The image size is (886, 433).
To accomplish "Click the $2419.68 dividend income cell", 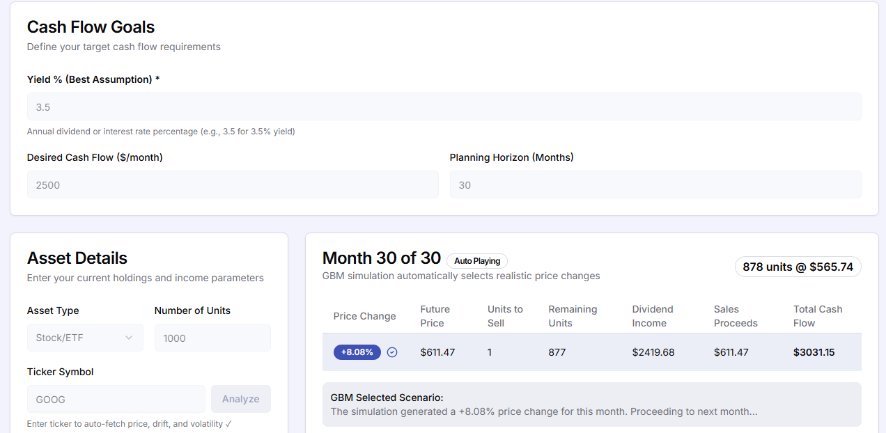I will pos(653,352).
